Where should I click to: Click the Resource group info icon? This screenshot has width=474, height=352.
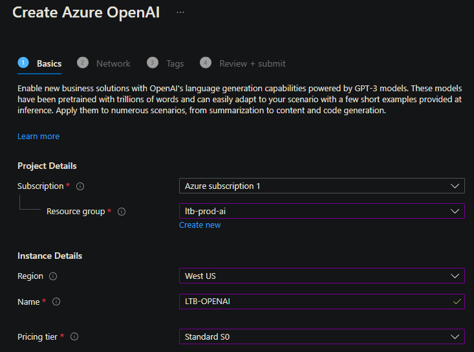[x=122, y=212]
